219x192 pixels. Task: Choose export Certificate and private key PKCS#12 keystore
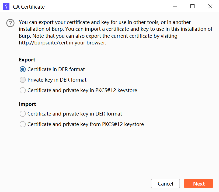click(23, 90)
